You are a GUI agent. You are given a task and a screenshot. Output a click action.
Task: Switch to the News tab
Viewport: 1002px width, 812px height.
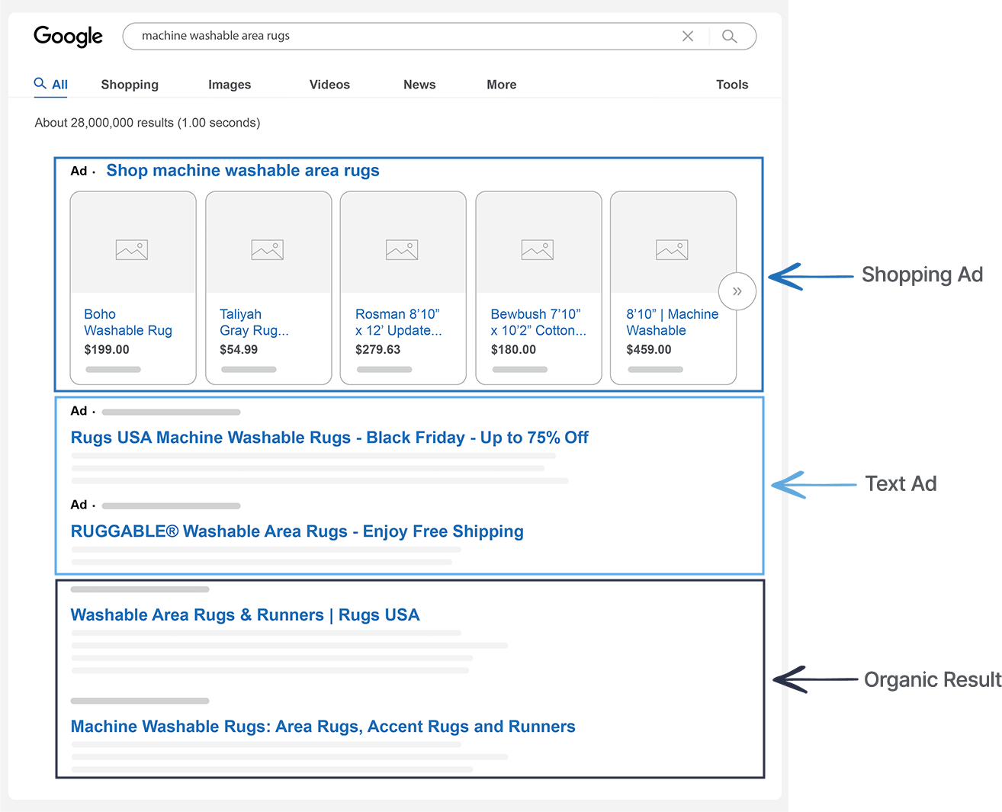click(x=419, y=85)
